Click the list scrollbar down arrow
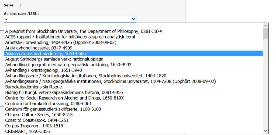The width and height of the screenshot is (276, 135). (265, 131)
